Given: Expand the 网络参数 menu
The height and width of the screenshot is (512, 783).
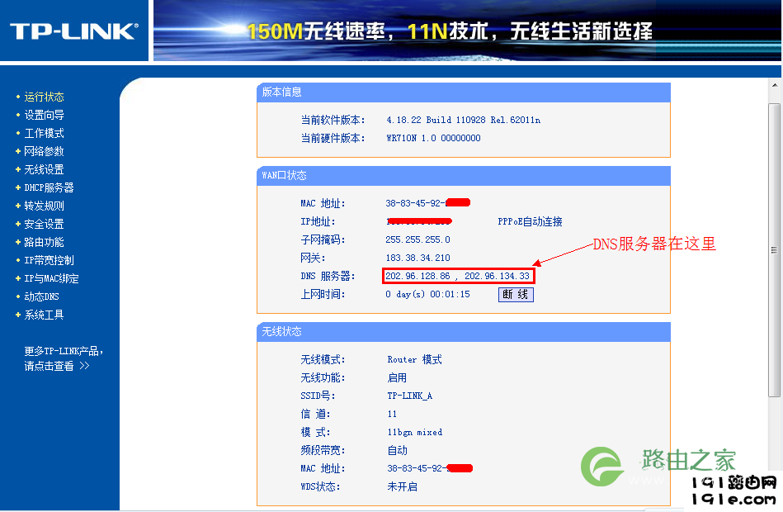Looking at the screenshot, I should pyautogui.click(x=44, y=151).
